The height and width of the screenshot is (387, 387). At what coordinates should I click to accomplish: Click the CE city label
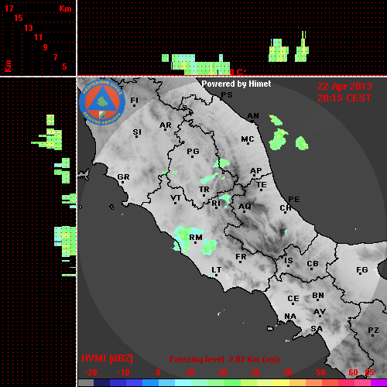(x=293, y=299)
